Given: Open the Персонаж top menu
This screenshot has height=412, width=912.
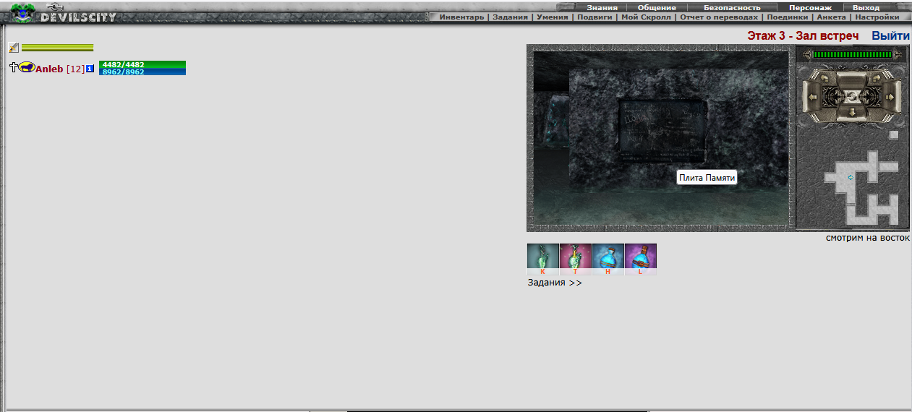Looking at the screenshot, I should click(809, 7).
